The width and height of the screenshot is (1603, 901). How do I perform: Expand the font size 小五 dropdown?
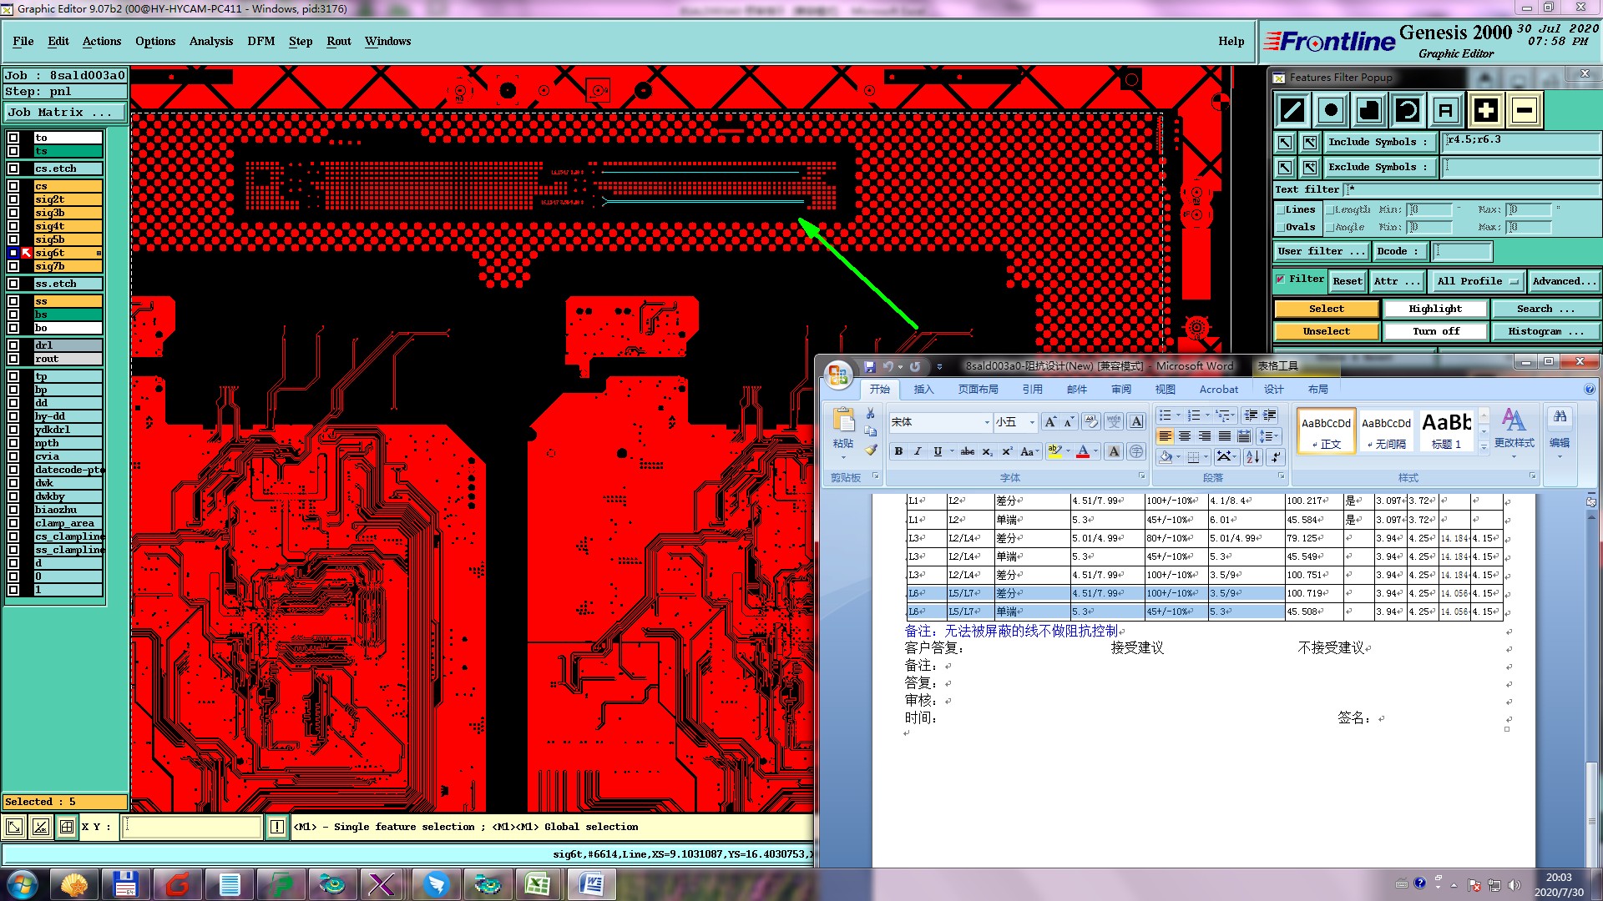click(x=1032, y=422)
